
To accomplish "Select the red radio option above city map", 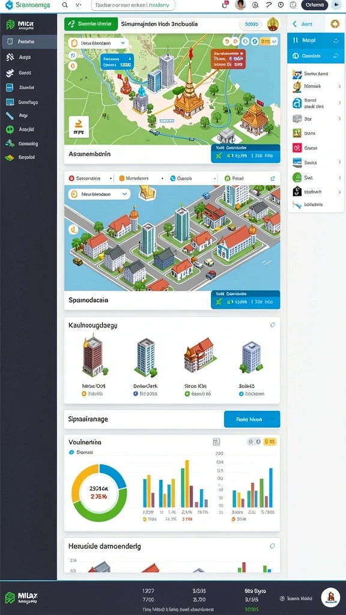I will coord(71,178).
